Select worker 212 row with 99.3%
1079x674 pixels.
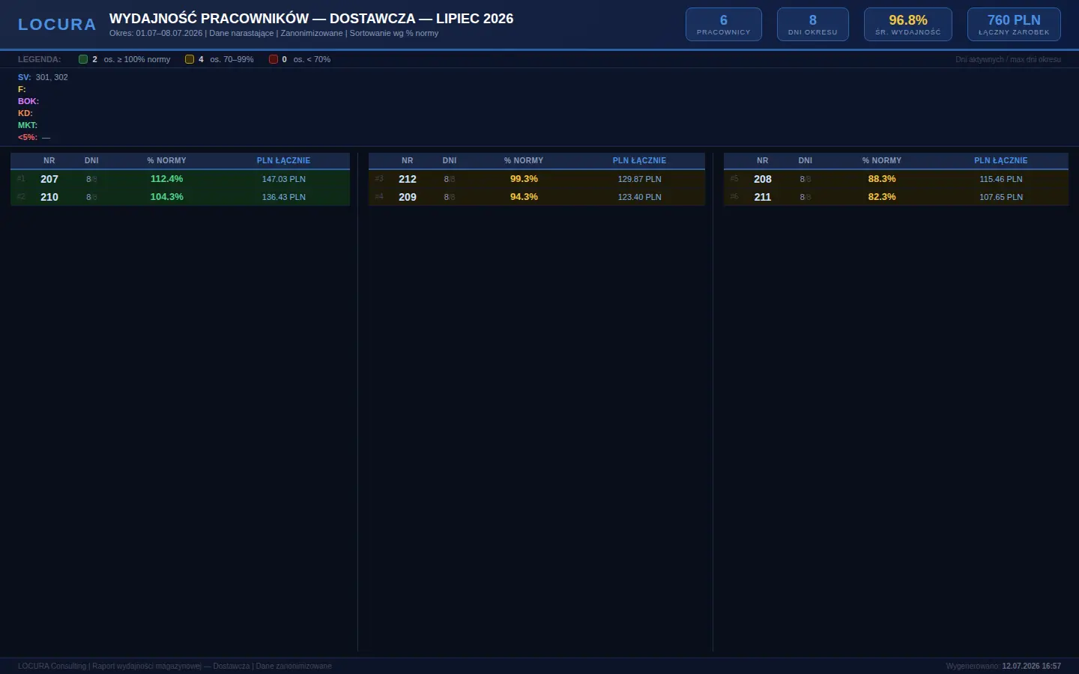[x=537, y=179]
